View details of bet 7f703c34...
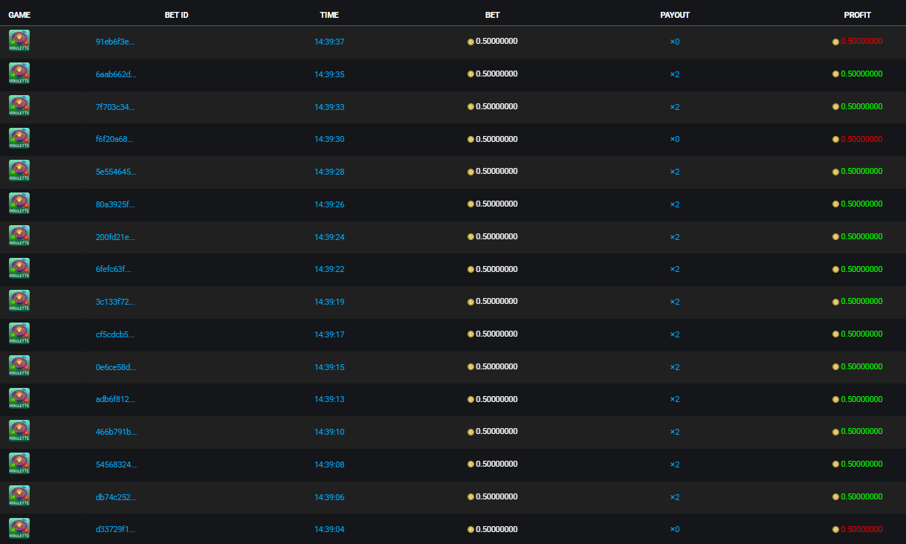Viewport: 906px width, 544px height. coord(115,107)
